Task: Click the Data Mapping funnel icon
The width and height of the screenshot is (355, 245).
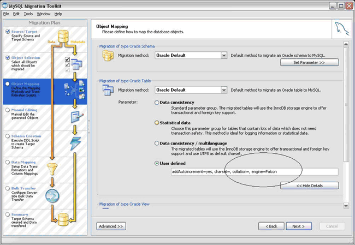Action: [x=52, y=169]
